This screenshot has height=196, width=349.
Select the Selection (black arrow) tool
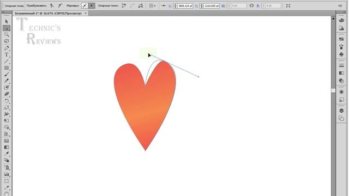[x=7, y=21]
